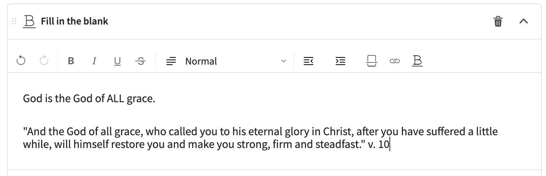Click the Undo arrow in the toolbar

pos(21,61)
